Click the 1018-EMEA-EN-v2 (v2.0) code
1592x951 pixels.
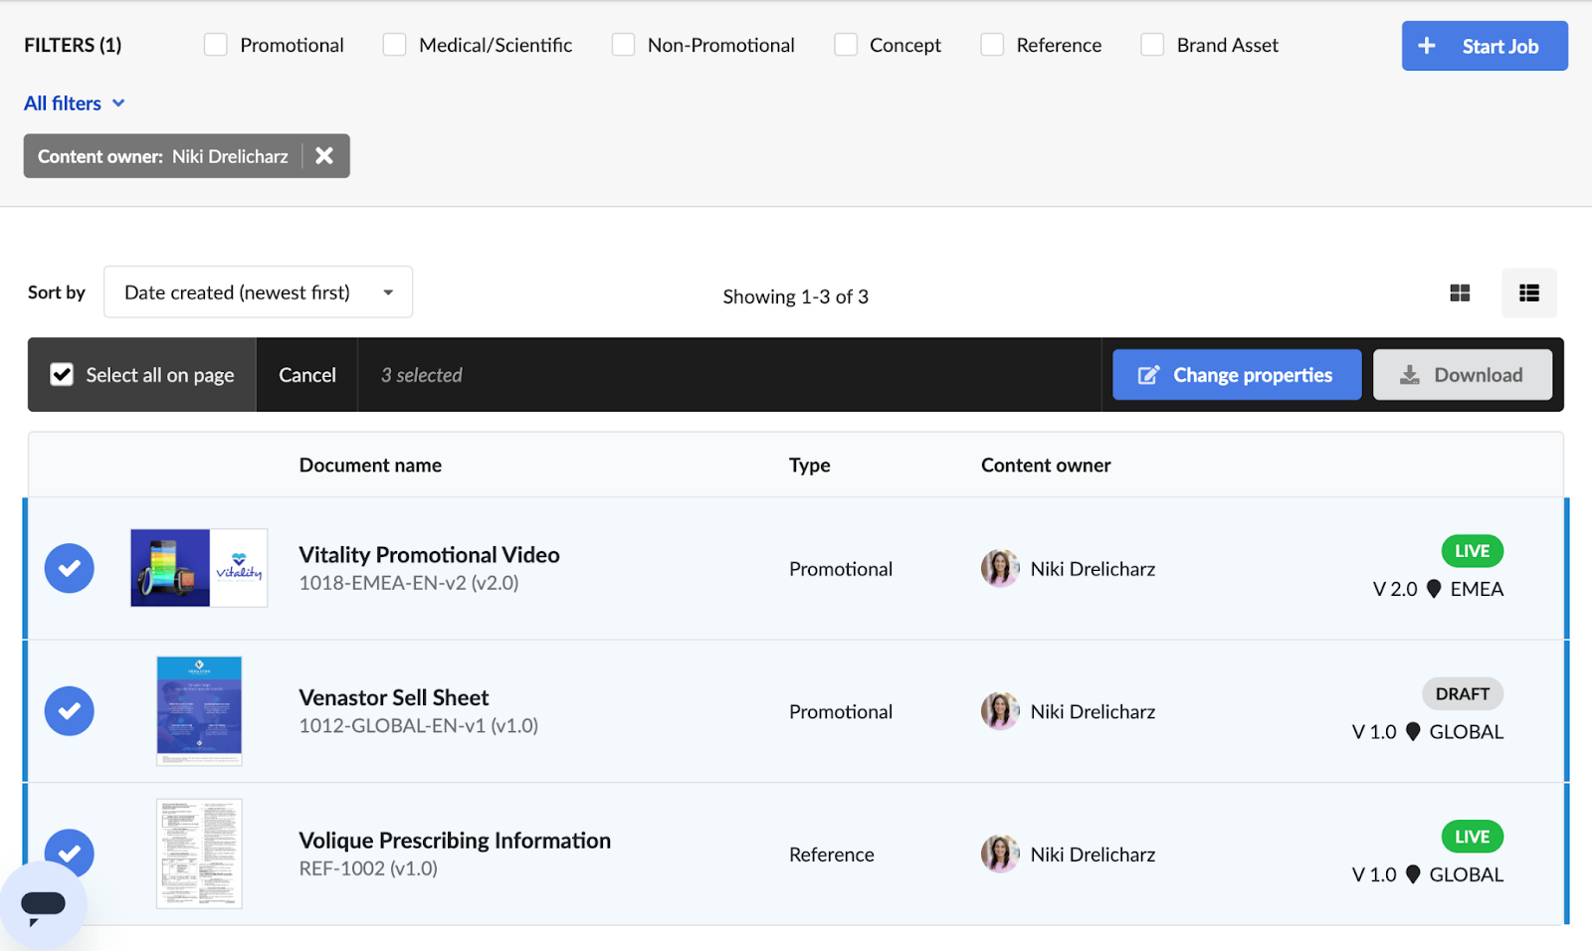[409, 583]
